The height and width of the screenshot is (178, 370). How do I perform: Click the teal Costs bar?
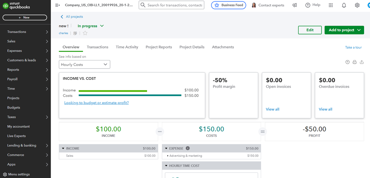coord(130,96)
